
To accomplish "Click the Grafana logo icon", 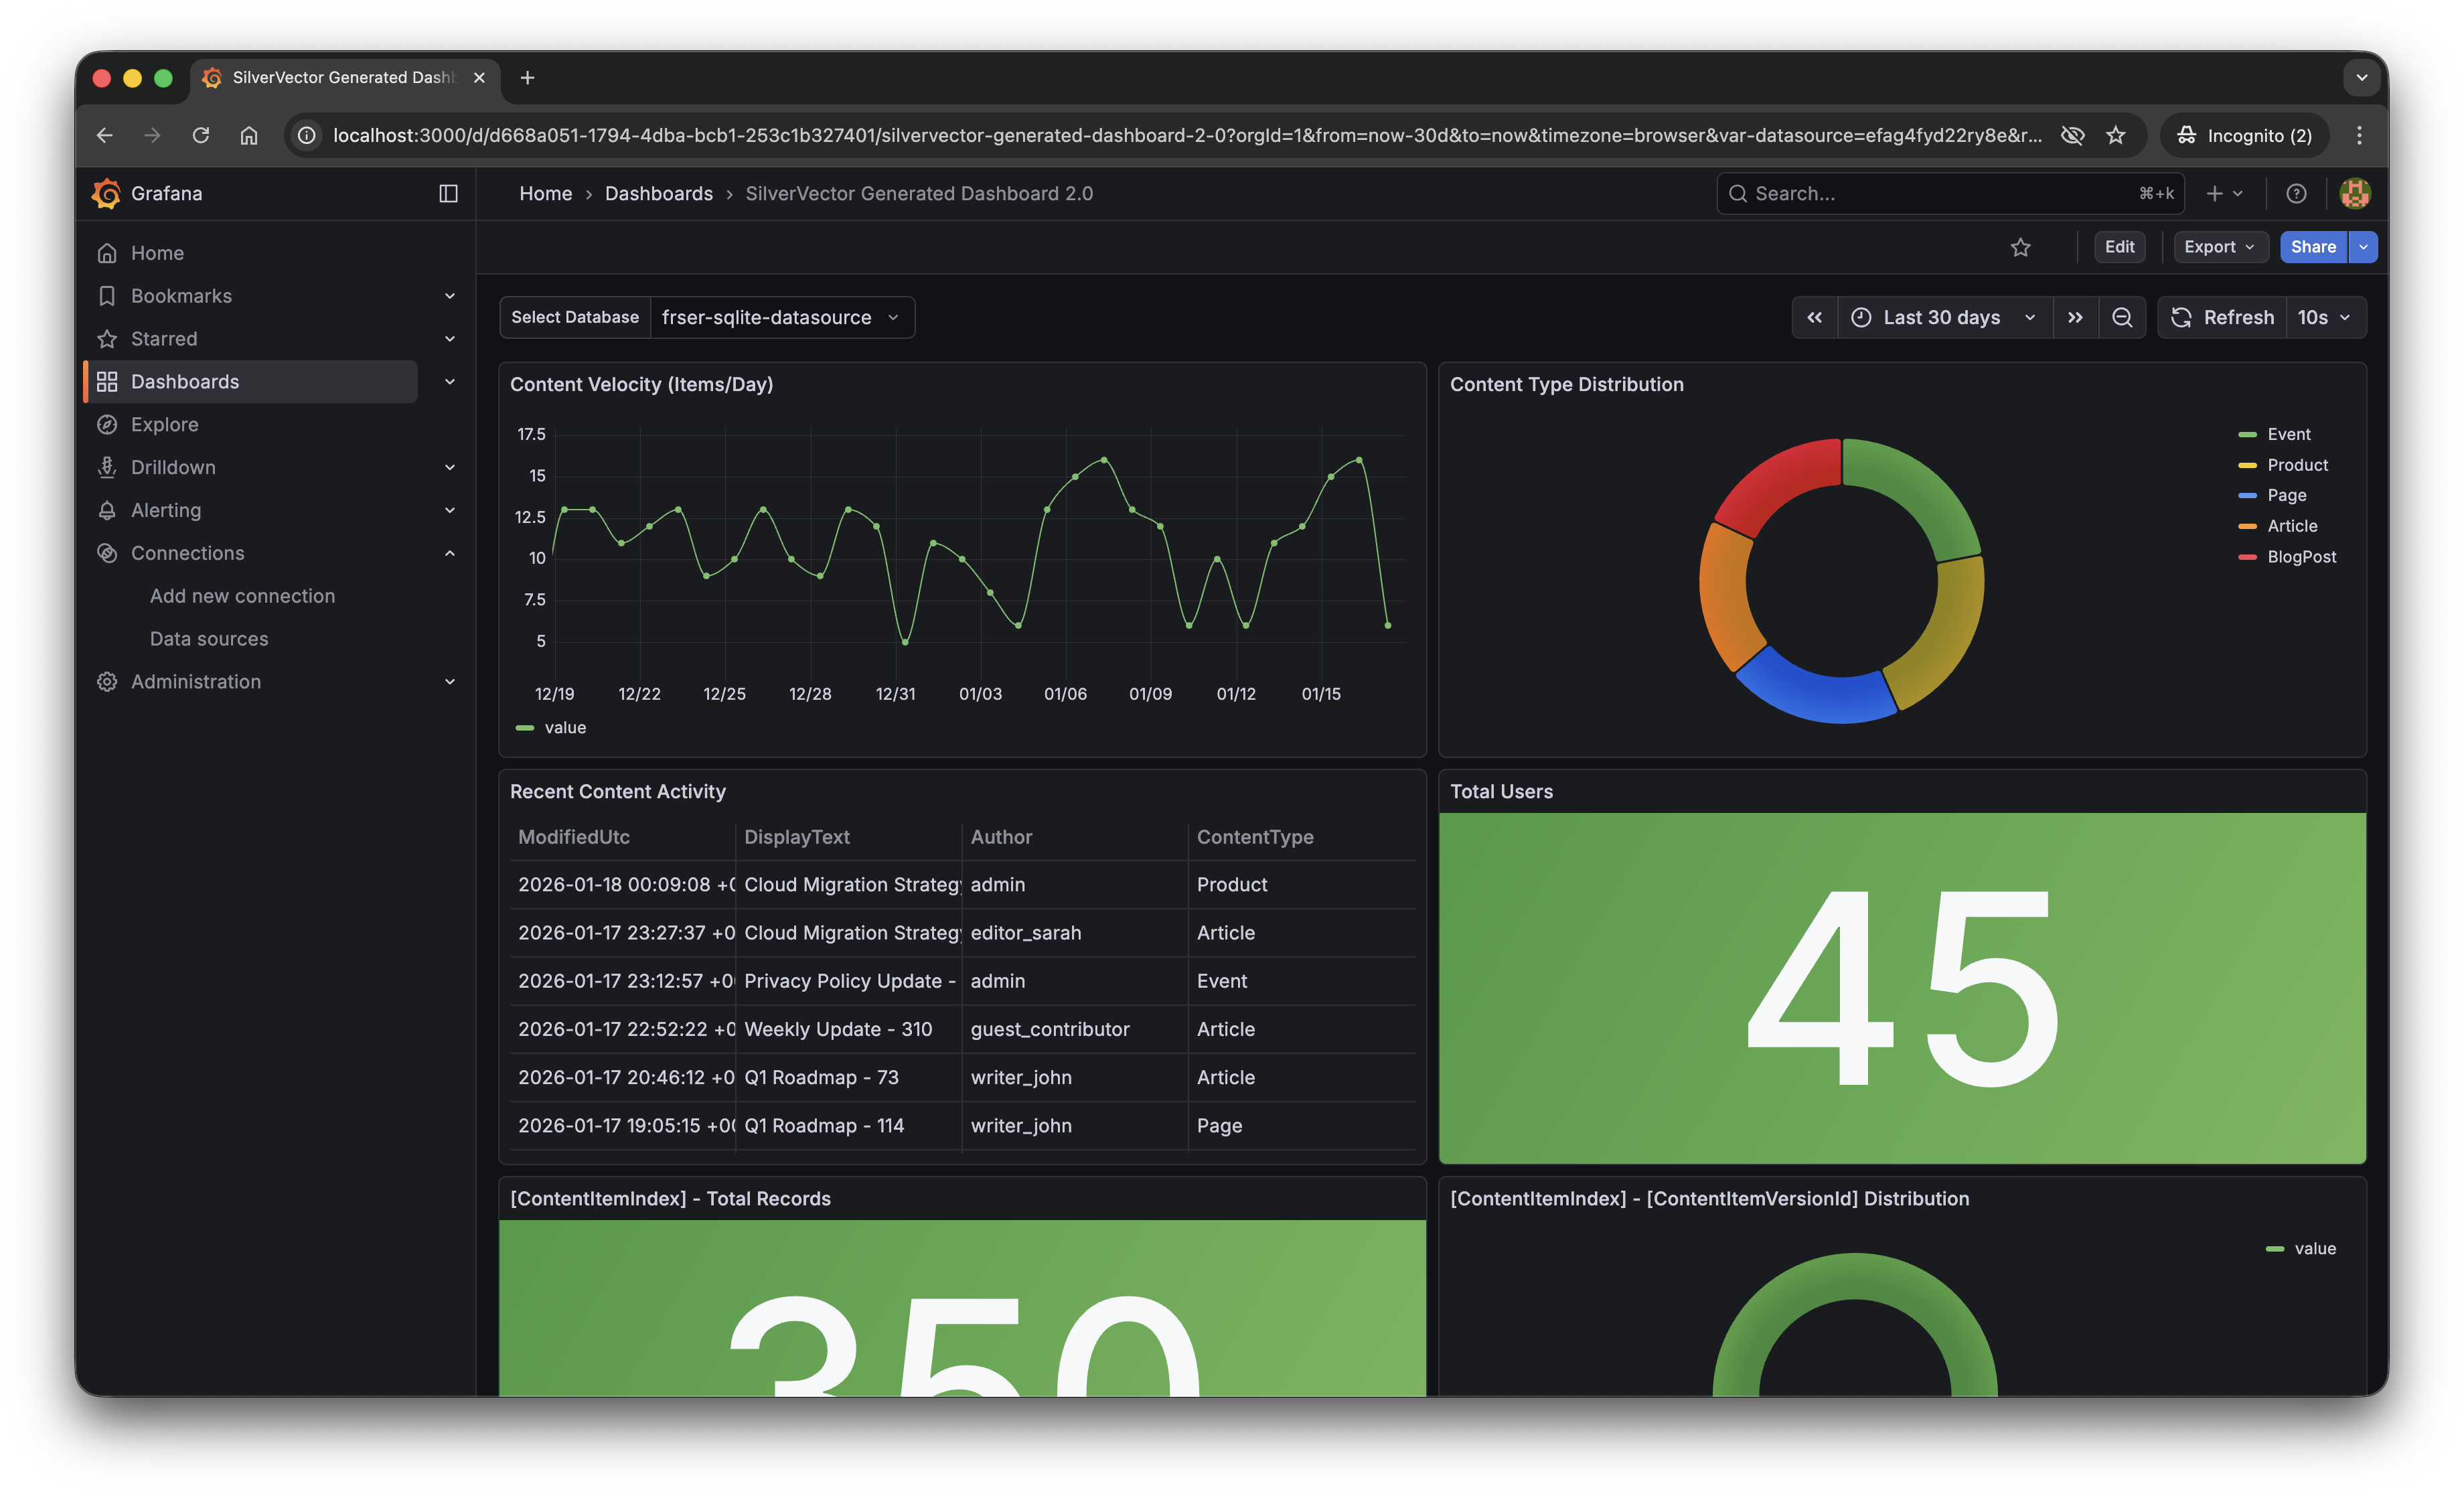I will click(106, 193).
